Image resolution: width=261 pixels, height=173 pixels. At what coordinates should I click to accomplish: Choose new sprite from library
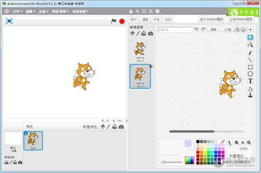click(x=103, y=127)
